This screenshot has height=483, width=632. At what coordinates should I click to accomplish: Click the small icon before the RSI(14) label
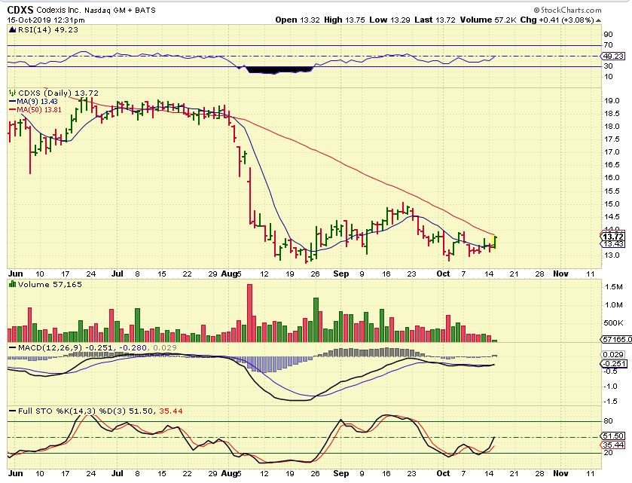coord(13,30)
